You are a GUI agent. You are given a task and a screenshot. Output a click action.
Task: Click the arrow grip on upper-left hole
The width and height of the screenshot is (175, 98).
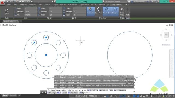click(x=34, y=42)
